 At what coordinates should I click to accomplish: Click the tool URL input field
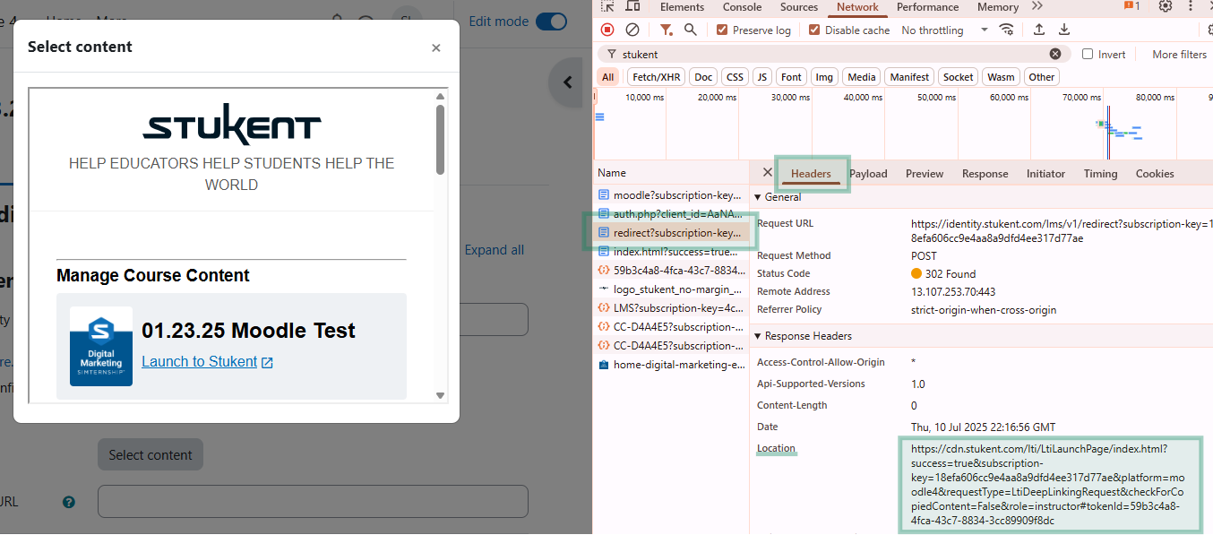tap(313, 502)
